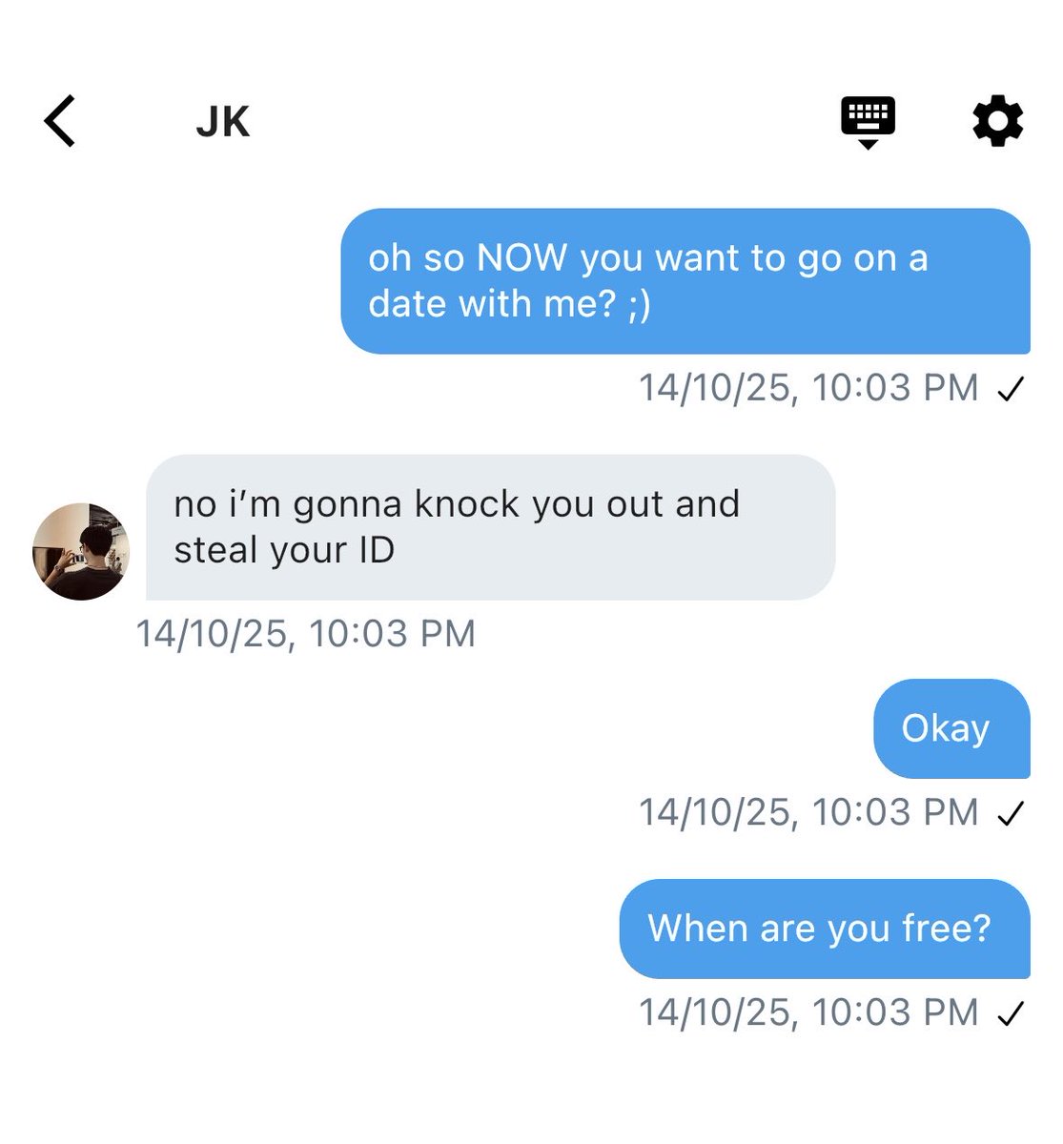Viewport: 1063px width, 1144px height.
Task: Hide the keyboard via keyboard icon
Action: [x=868, y=122]
